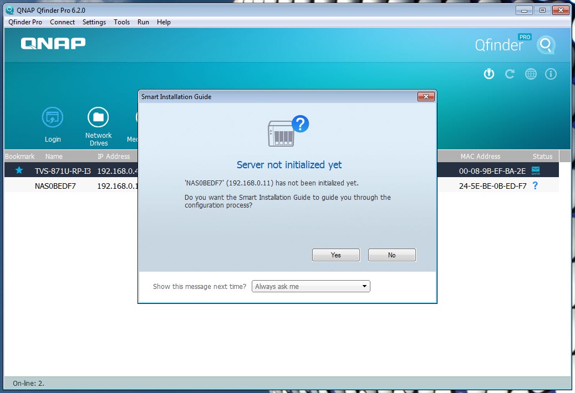This screenshot has height=393, width=575.
Task: Expand the 'Always ask me' dropdown
Action: [x=311, y=286]
